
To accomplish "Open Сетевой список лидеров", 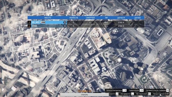I will [156, 91].
